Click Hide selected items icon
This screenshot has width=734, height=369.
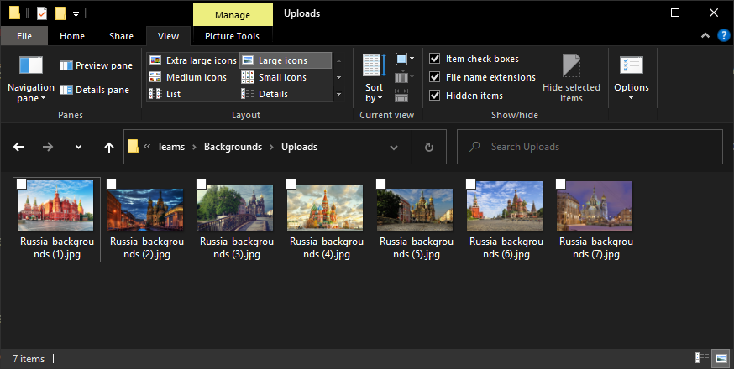point(571,77)
